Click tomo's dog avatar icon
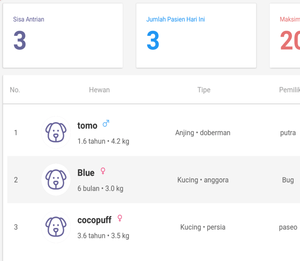Screen dimensions: 300x261 [x=56, y=133]
